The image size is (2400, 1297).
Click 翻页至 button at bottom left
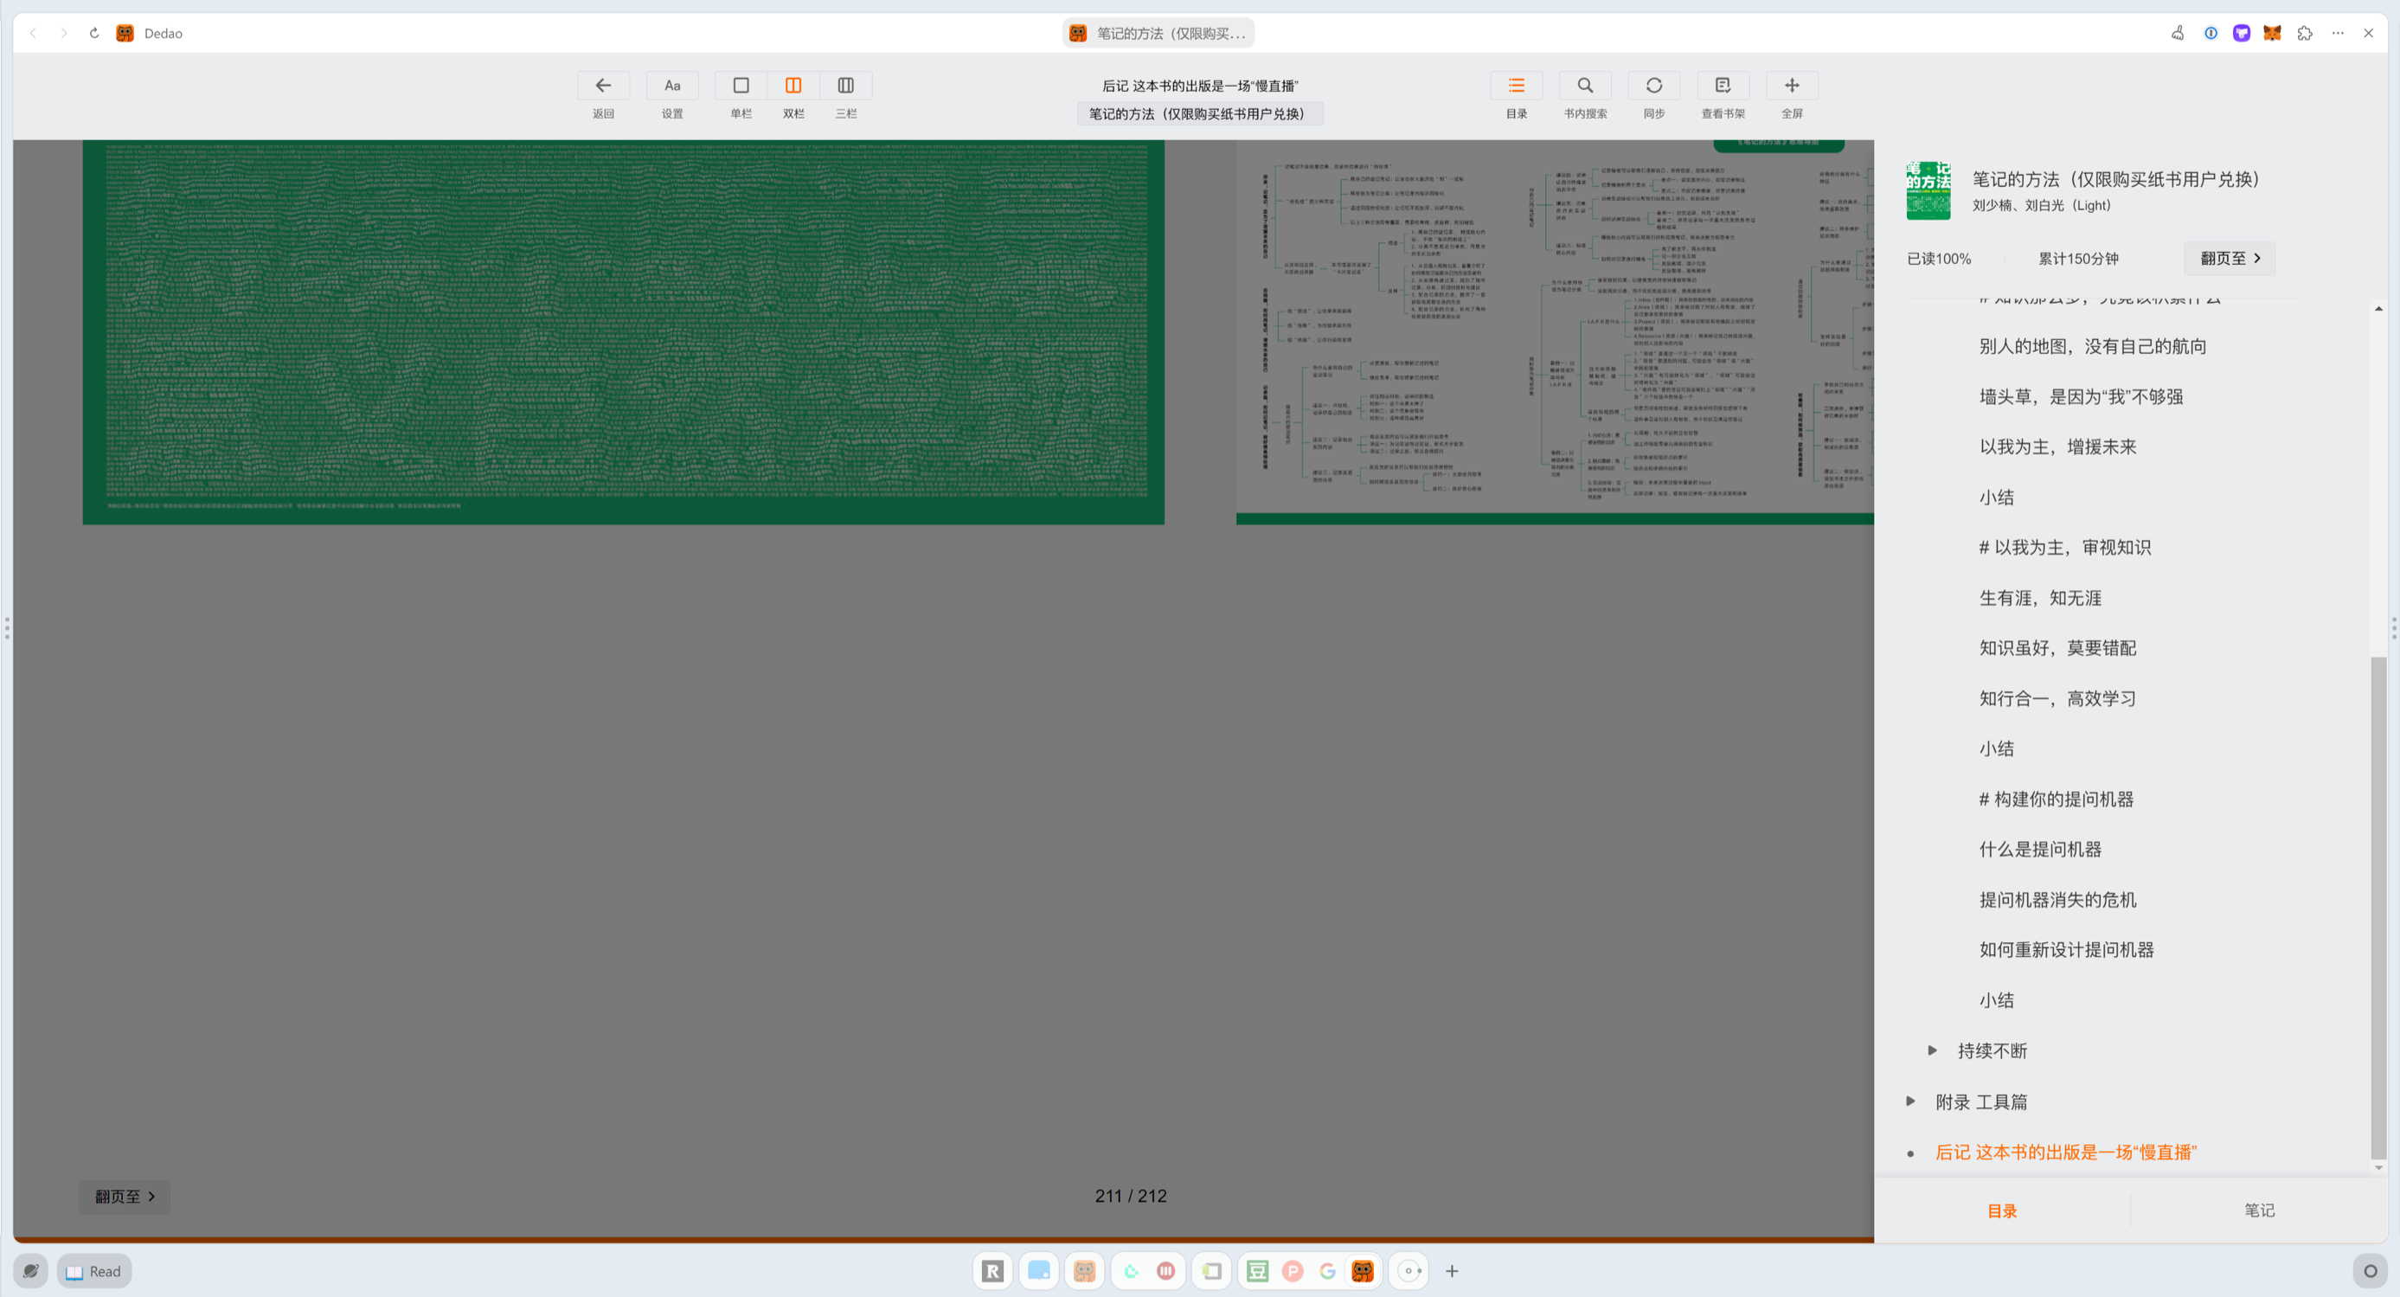[124, 1196]
